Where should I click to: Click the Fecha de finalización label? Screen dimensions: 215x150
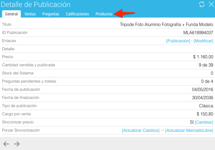pos(20,98)
